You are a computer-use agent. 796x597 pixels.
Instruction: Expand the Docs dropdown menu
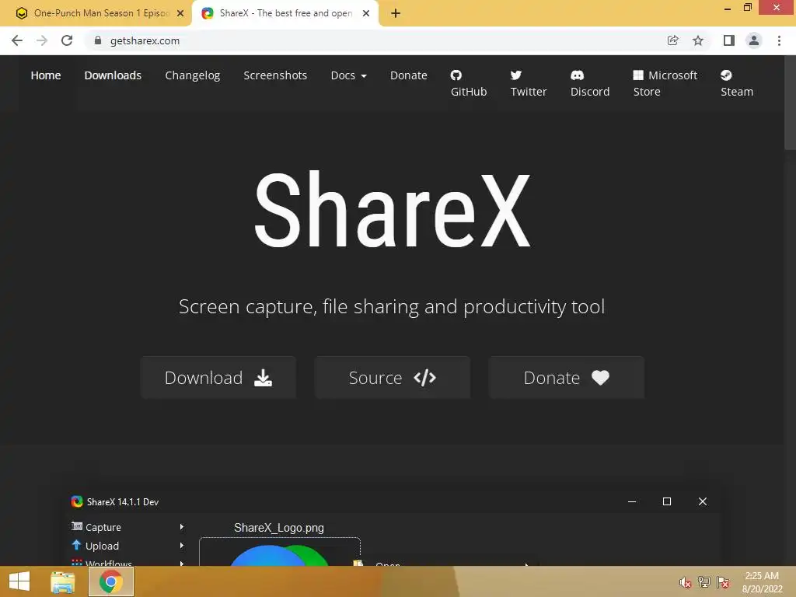348,75
